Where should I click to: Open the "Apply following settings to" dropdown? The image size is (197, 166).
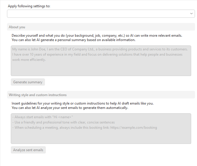tap(101, 14)
